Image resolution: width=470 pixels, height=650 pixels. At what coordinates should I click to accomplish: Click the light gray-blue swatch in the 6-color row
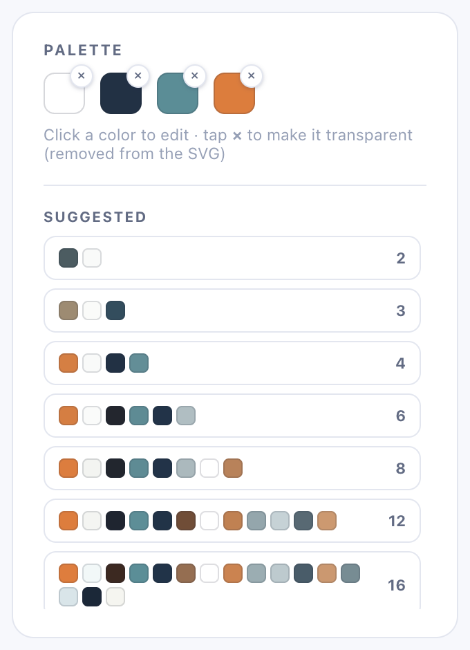tap(186, 416)
